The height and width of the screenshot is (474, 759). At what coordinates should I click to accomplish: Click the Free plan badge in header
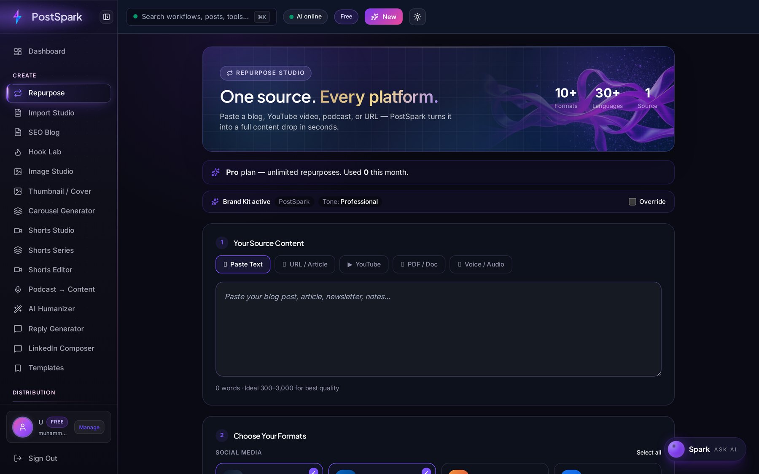tap(346, 17)
